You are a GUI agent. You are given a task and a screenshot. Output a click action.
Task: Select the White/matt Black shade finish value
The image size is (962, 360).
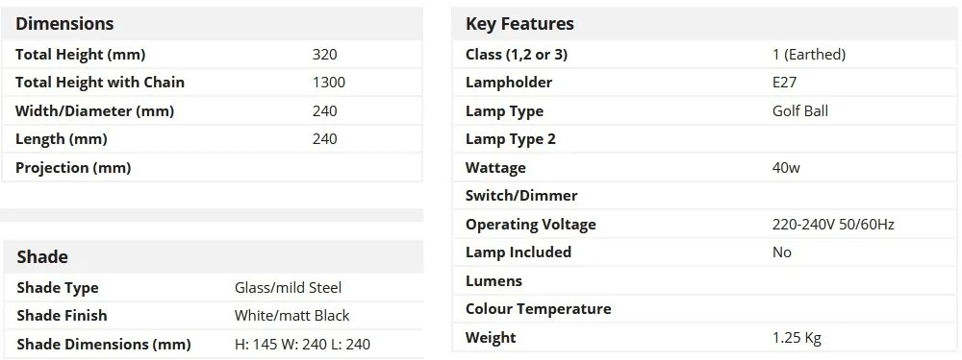[292, 315]
